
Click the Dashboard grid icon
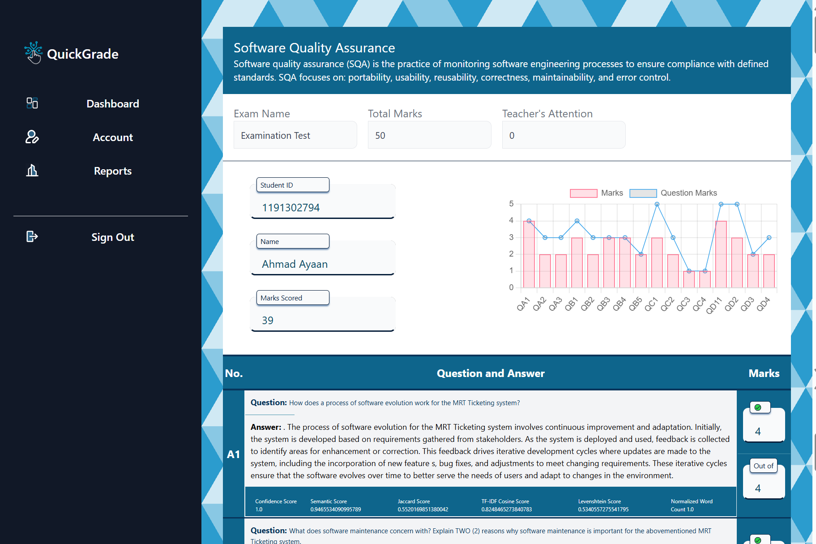coord(32,103)
